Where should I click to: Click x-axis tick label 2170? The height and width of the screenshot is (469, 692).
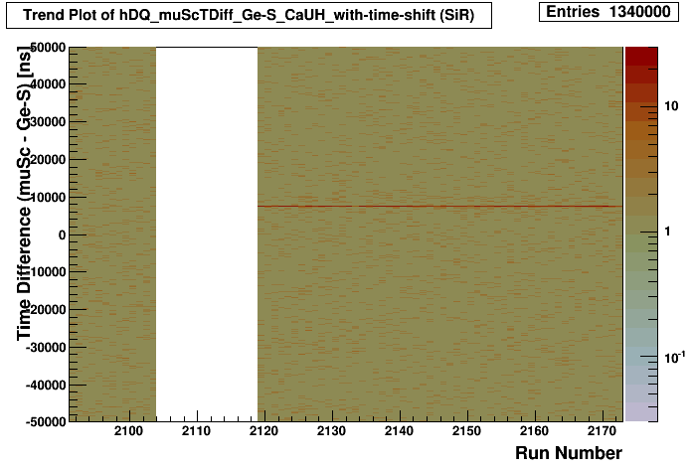click(603, 431)
